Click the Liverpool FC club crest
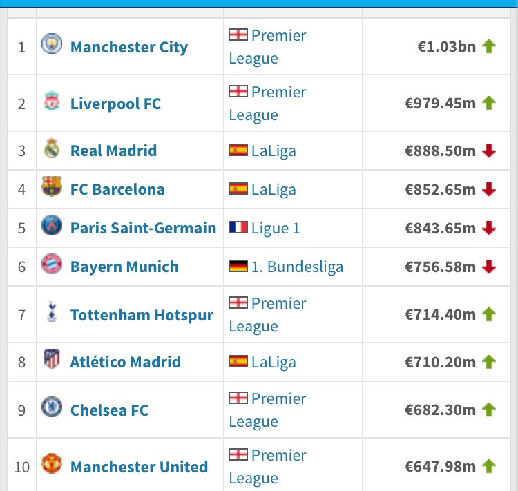The image size is (518, 491). 51,103
